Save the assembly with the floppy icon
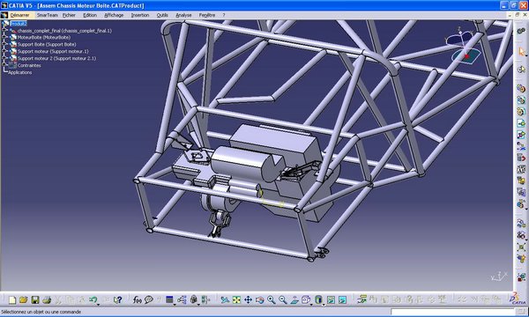This screenshot has width=529, height=317. [35, 299]
